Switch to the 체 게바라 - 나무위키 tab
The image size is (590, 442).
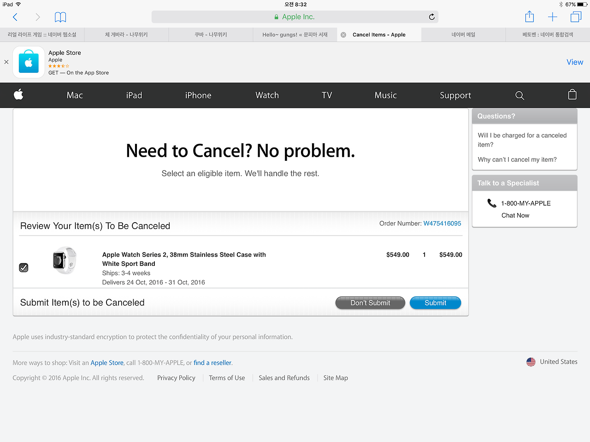point(126,35)
